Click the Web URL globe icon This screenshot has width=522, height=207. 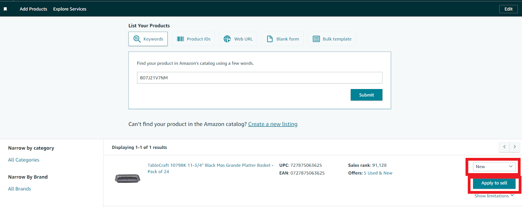pos(227,39)
